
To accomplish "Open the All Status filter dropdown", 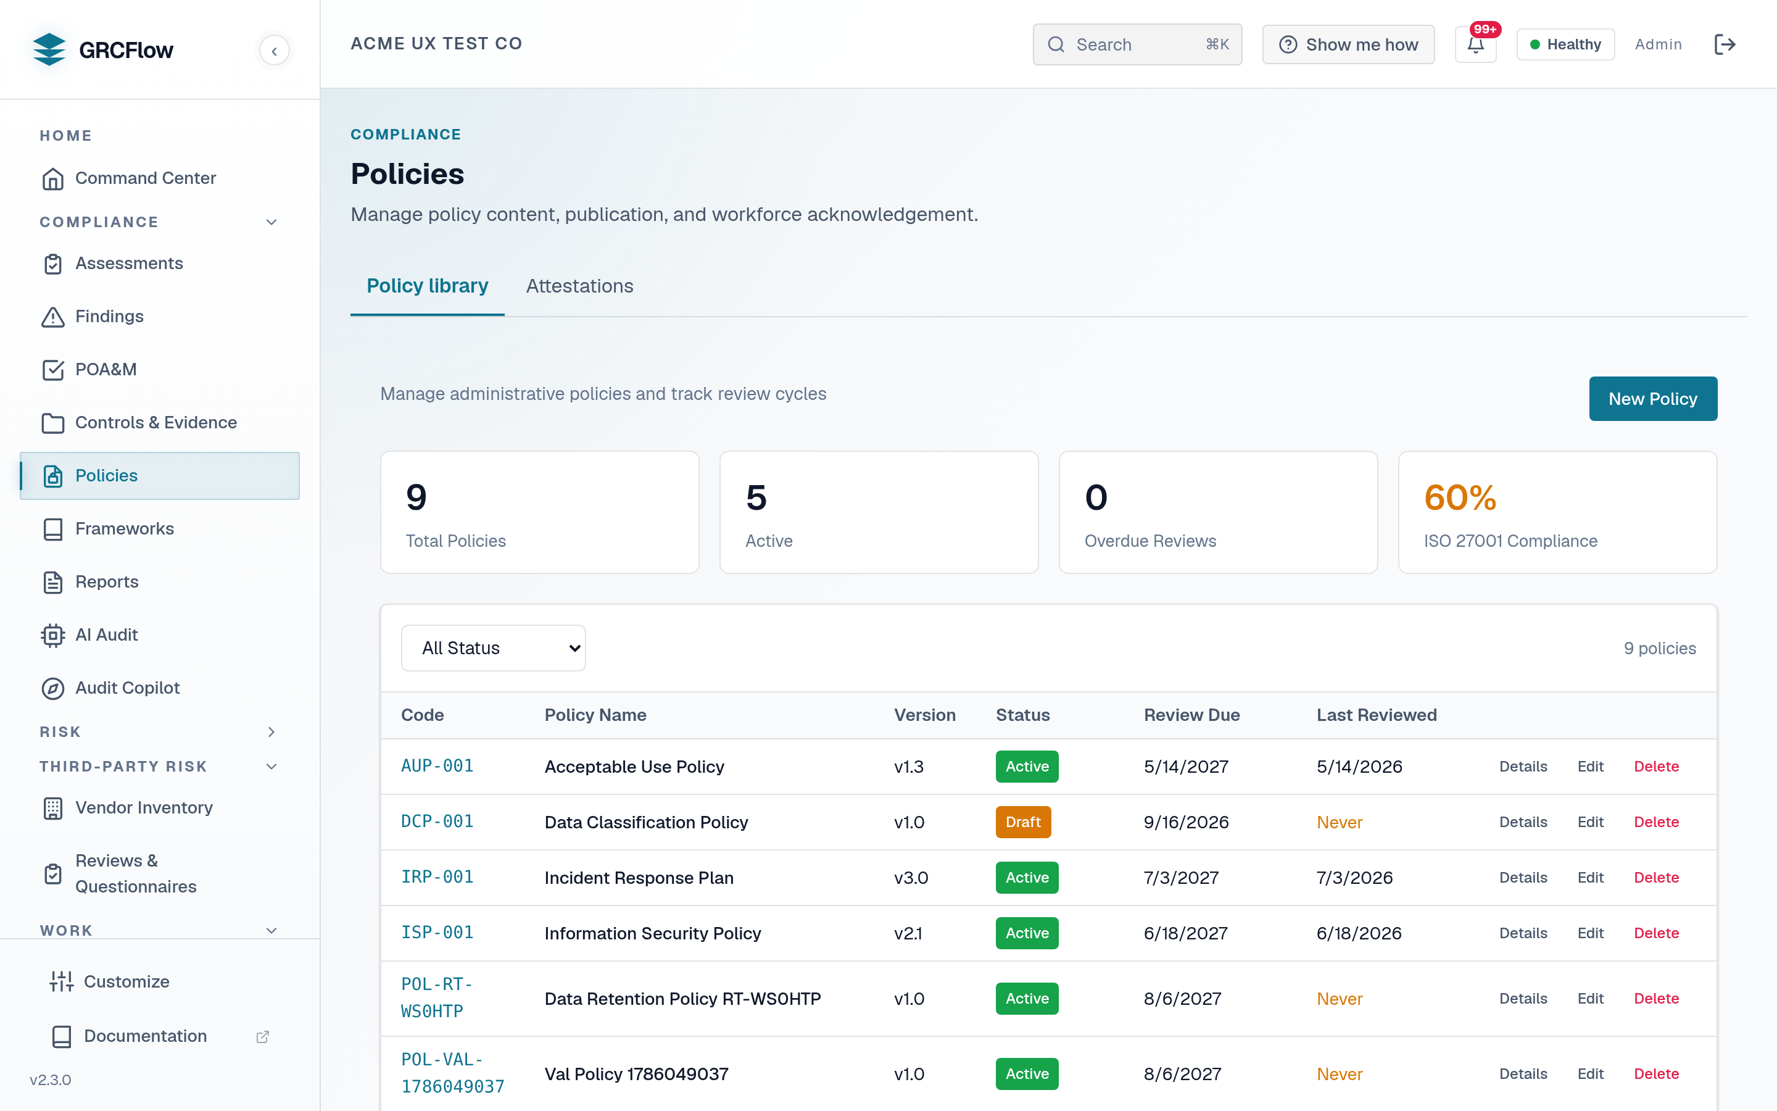I will [494, 648].
